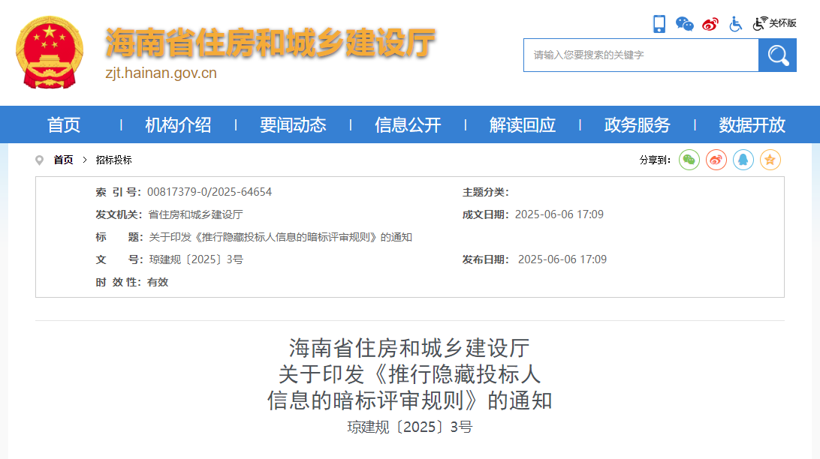Open the 信息公开 menu
Screen dimensions: 820x459
click(x=408, y=125)
